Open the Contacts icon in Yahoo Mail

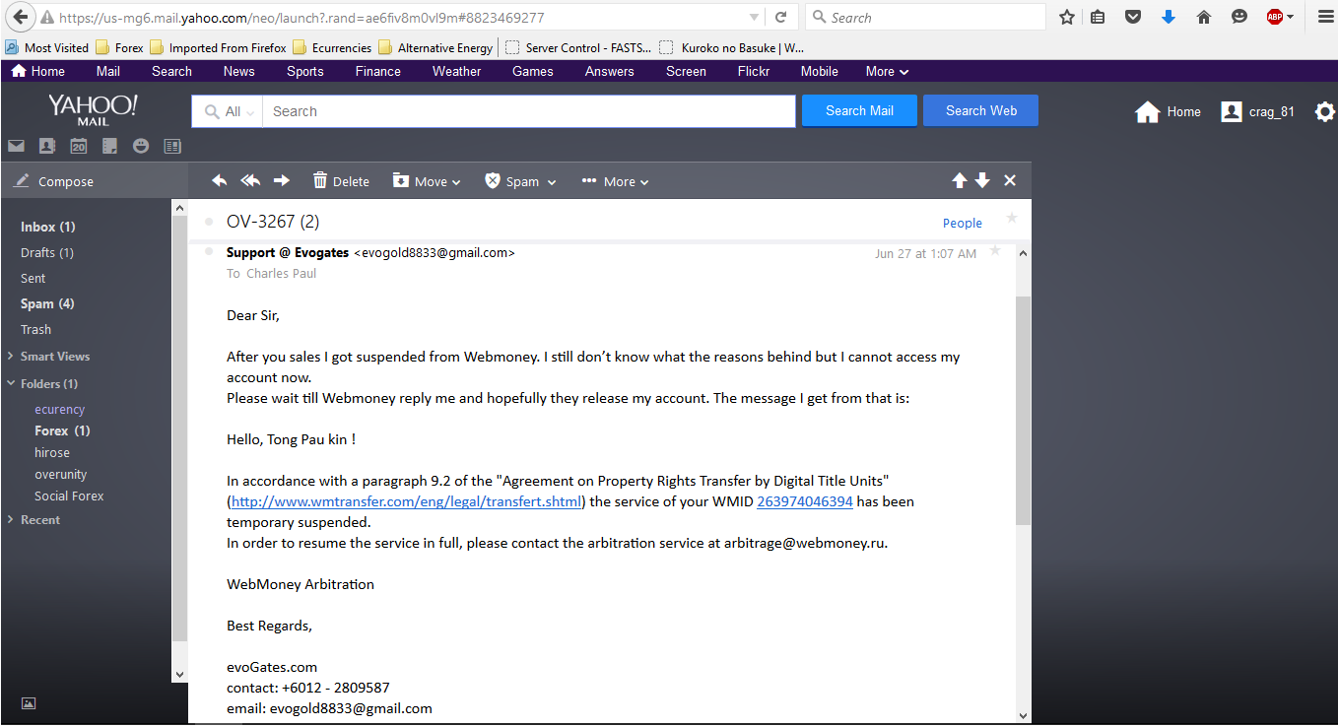click(x=46, y=146)
